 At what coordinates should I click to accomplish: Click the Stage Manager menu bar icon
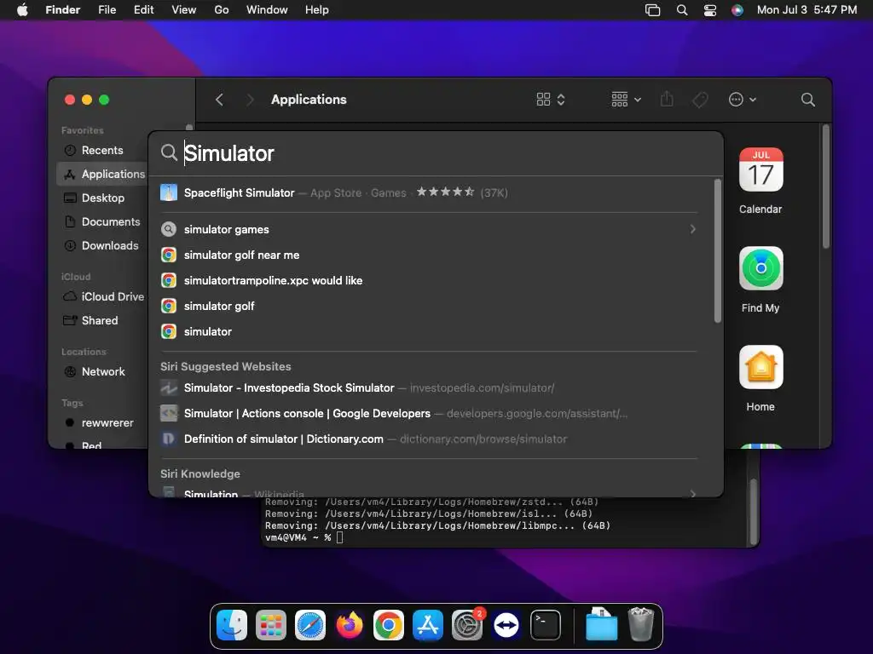point(652,10)
